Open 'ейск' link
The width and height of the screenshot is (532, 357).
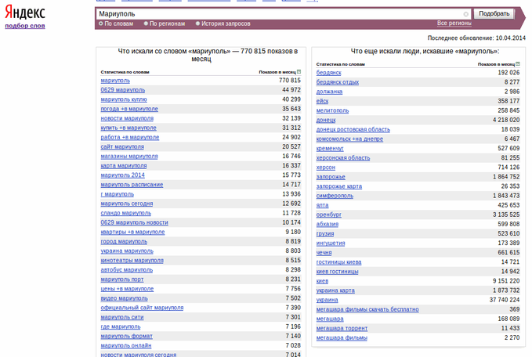point(322,101)
